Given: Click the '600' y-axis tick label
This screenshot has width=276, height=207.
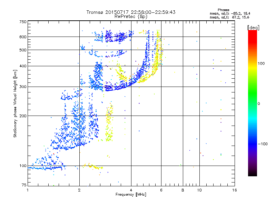Looking at the screenshot, I should click(x=23, y=37).
